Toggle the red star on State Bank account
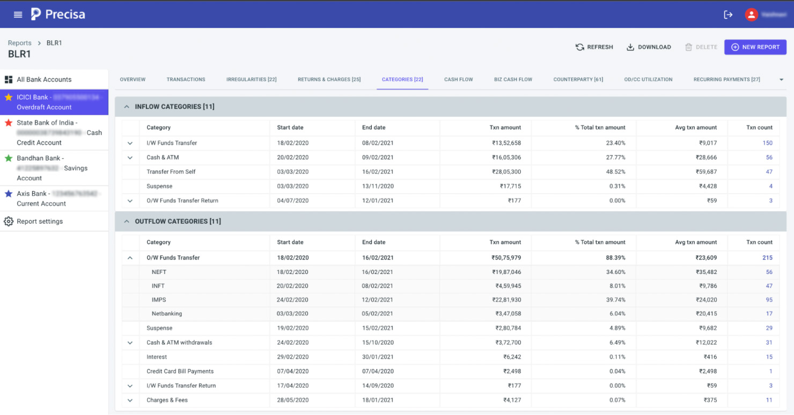 point(9,122)
